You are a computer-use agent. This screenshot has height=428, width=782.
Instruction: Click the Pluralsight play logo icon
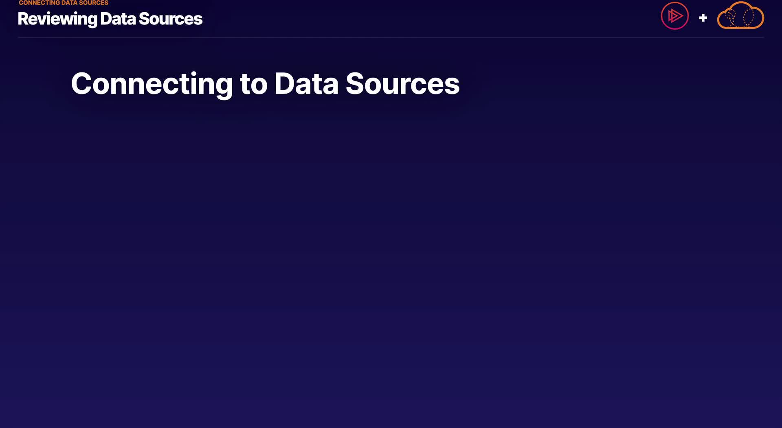pos(674,16)
